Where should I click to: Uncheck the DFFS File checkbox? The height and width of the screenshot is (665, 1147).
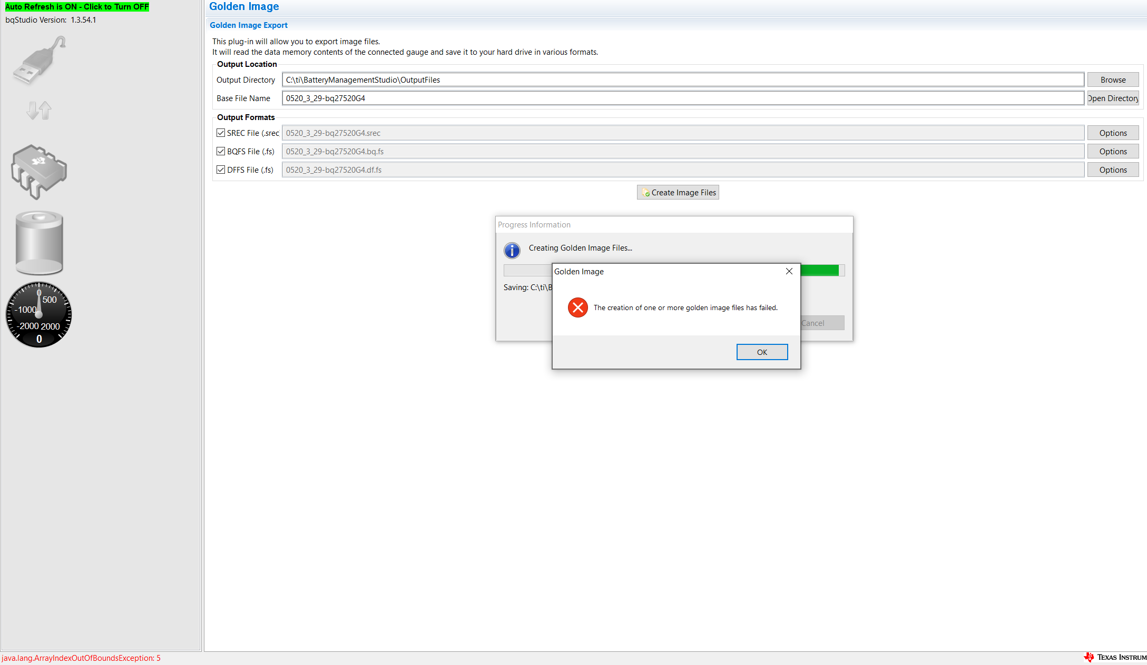coord(221,170)
